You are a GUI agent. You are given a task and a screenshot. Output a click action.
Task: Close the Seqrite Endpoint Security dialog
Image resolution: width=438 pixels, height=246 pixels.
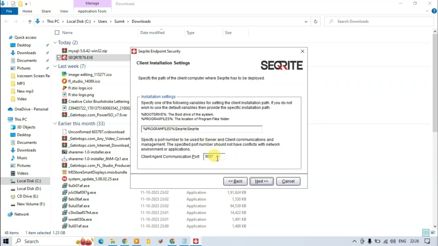[x=302, y=51]
